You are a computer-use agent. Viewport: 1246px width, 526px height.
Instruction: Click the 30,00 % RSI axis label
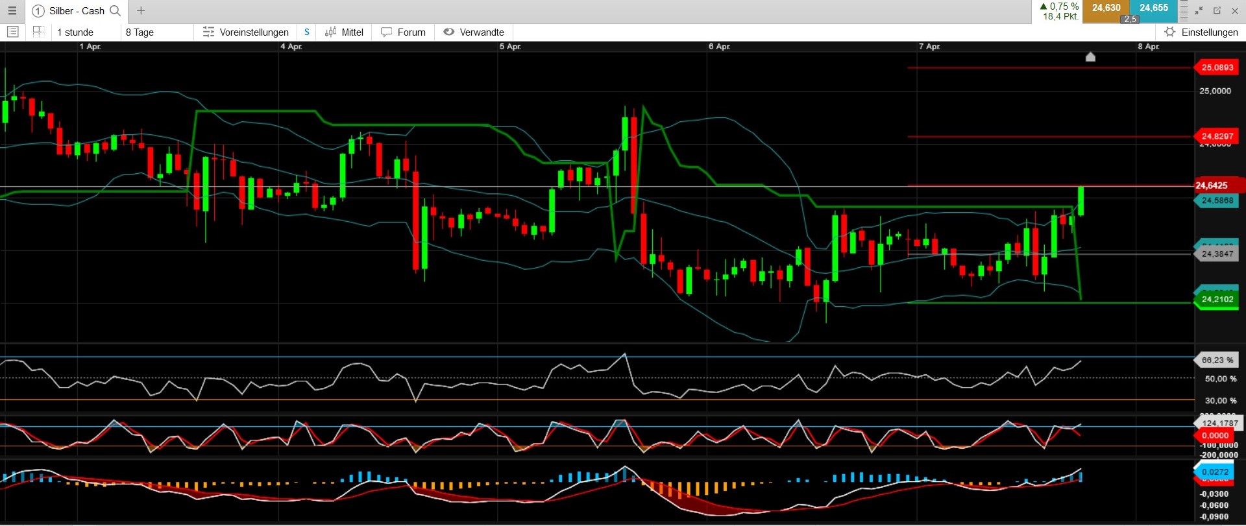[1221, 401]
